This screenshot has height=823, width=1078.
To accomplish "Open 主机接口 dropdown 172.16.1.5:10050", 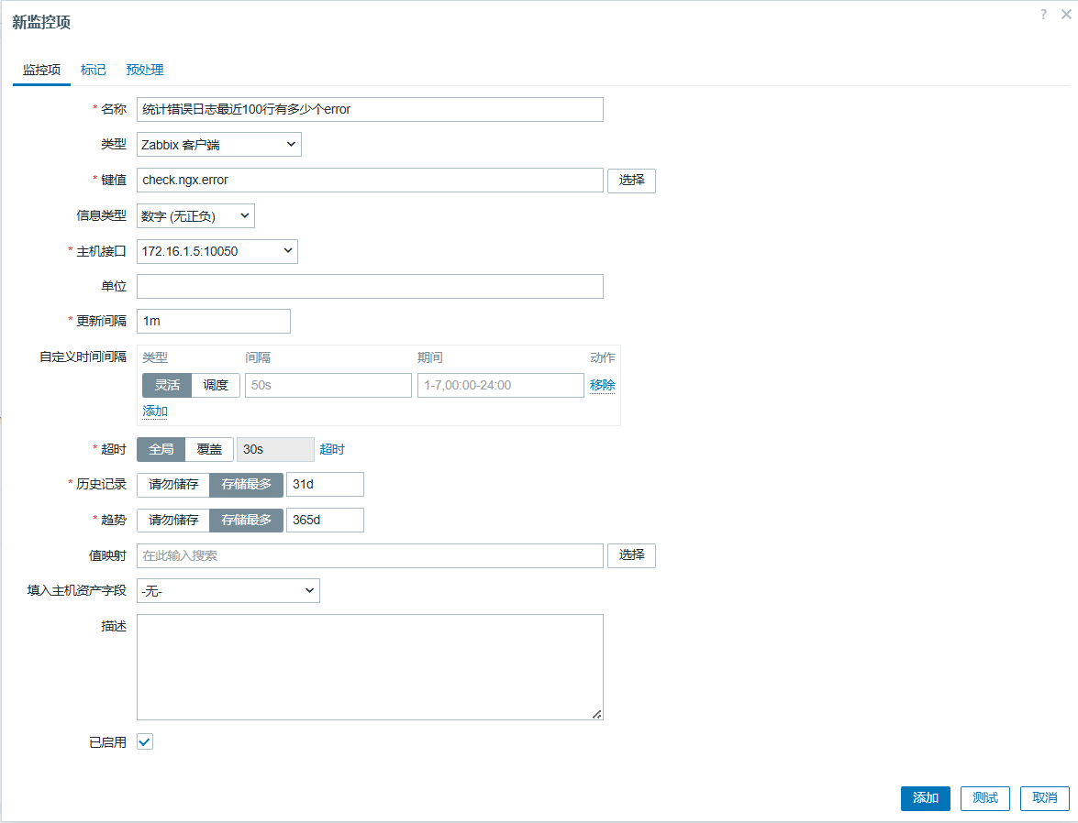I will [217, 251].
